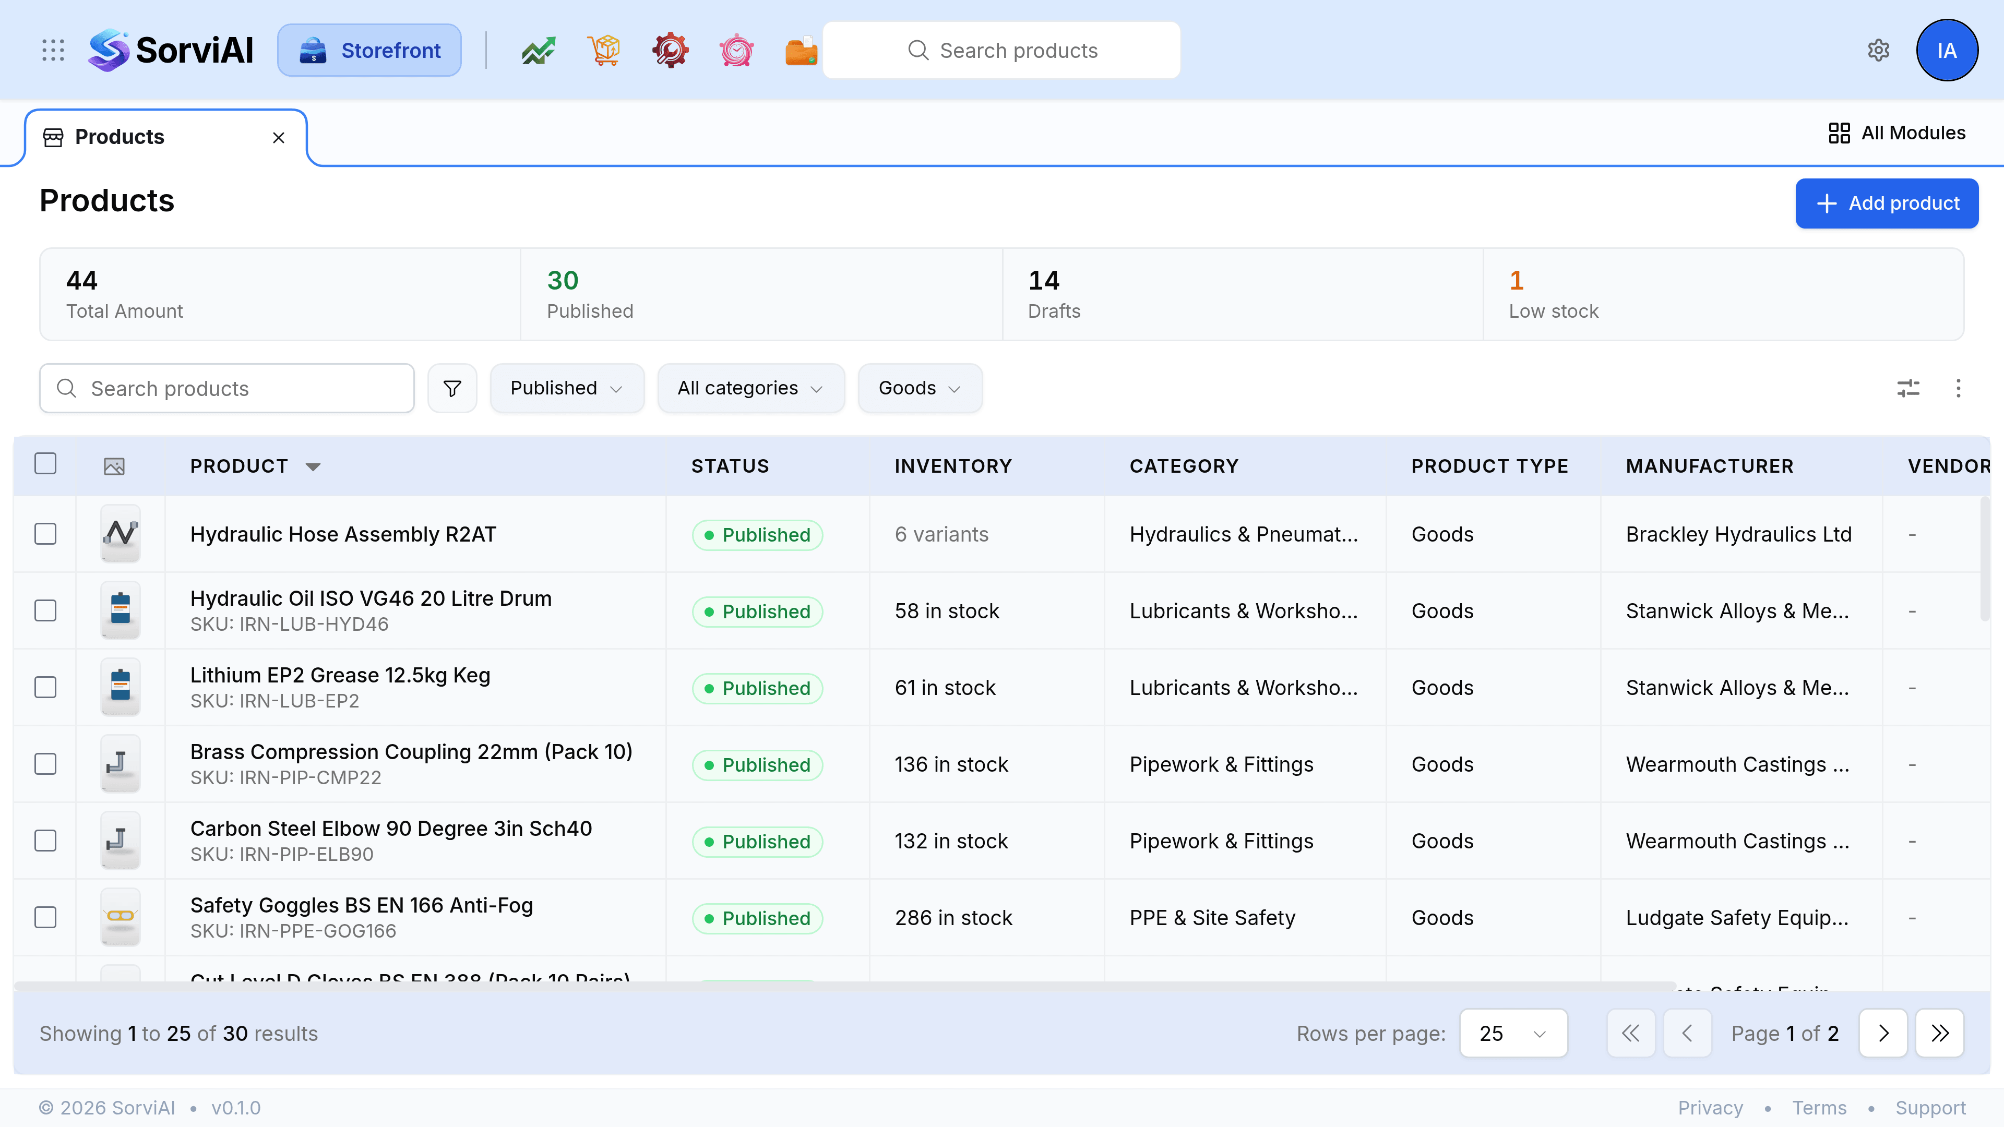Image resolution: width=2004 pixels, height=1127 pixels.
Task: Click the filter funnel icon
Action: (452, 388)
